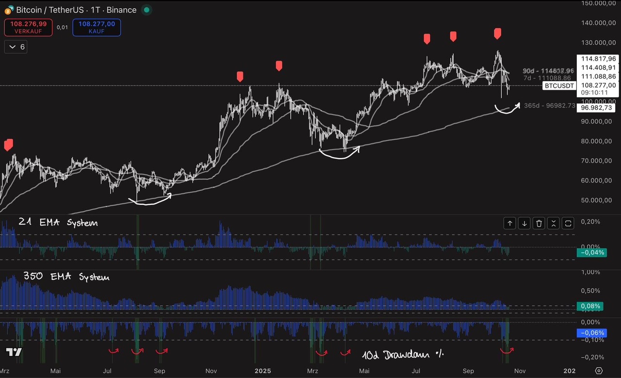Click the Nov label on the time axis
The image size is (621, 378).
click(211, 371)
